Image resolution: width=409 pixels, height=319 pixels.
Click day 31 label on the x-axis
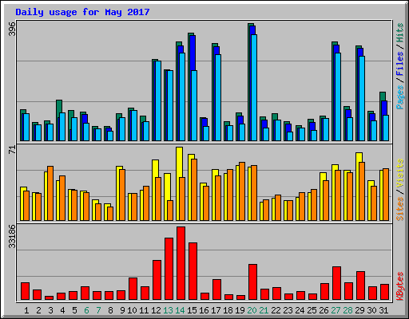[x=383, y=310]
